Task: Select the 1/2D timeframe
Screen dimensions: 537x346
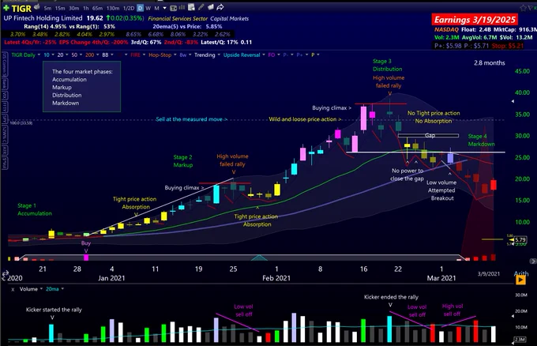Action: [129, 8]
